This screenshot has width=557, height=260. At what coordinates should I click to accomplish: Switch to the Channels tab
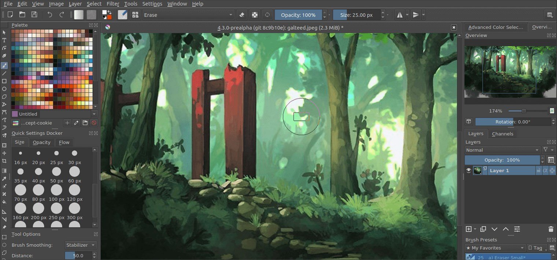point(502,134)
